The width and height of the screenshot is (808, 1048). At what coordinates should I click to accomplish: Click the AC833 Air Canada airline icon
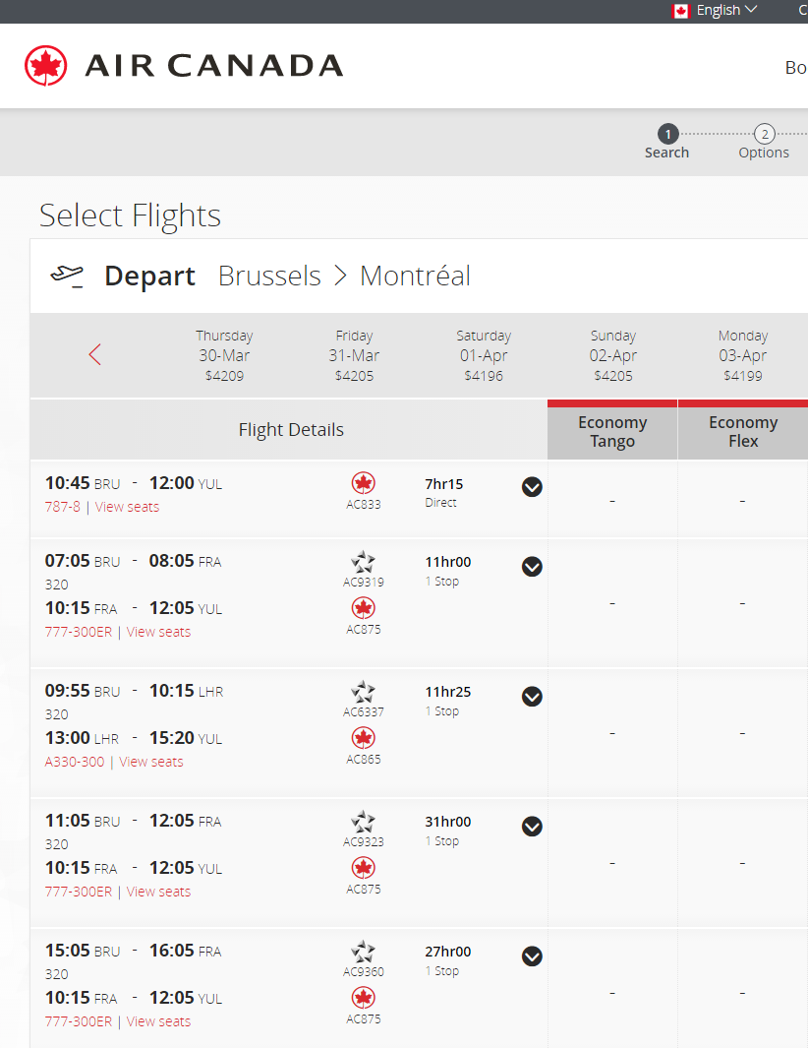364,483
